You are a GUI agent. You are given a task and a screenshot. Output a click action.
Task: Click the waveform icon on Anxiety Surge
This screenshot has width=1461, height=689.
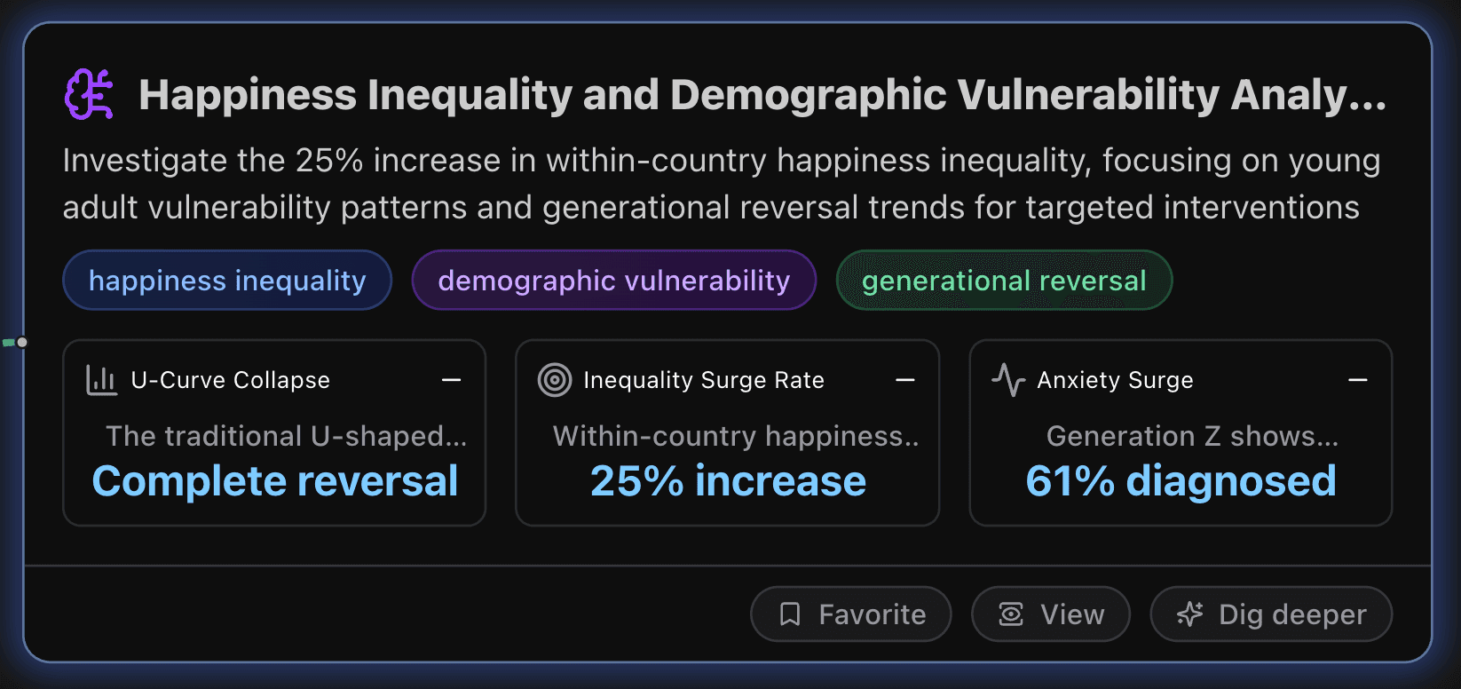click(1007, 379)
